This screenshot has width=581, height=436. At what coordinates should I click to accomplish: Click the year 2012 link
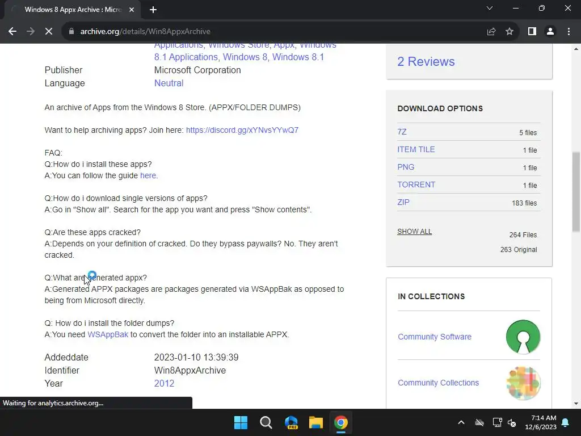164,383
